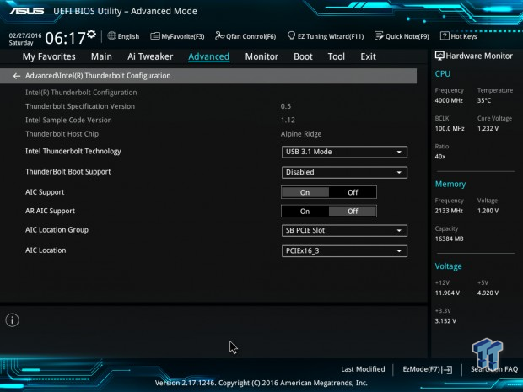Click 2133 MHz memory frequency value
Screen dimensions: 523x392
coord(449,211)
